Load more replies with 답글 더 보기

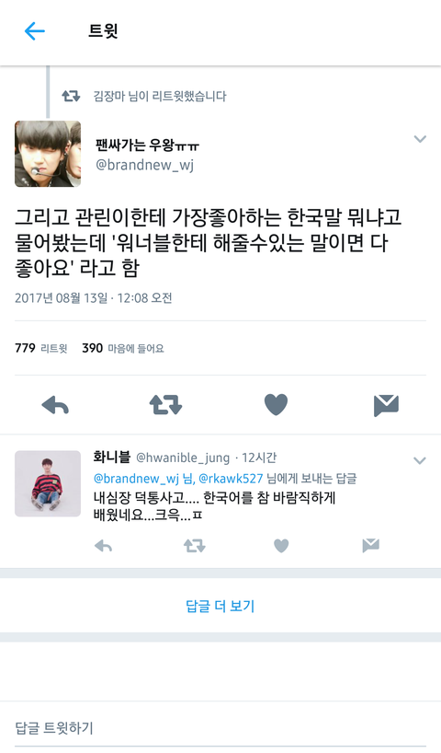(x=220, y=606)
